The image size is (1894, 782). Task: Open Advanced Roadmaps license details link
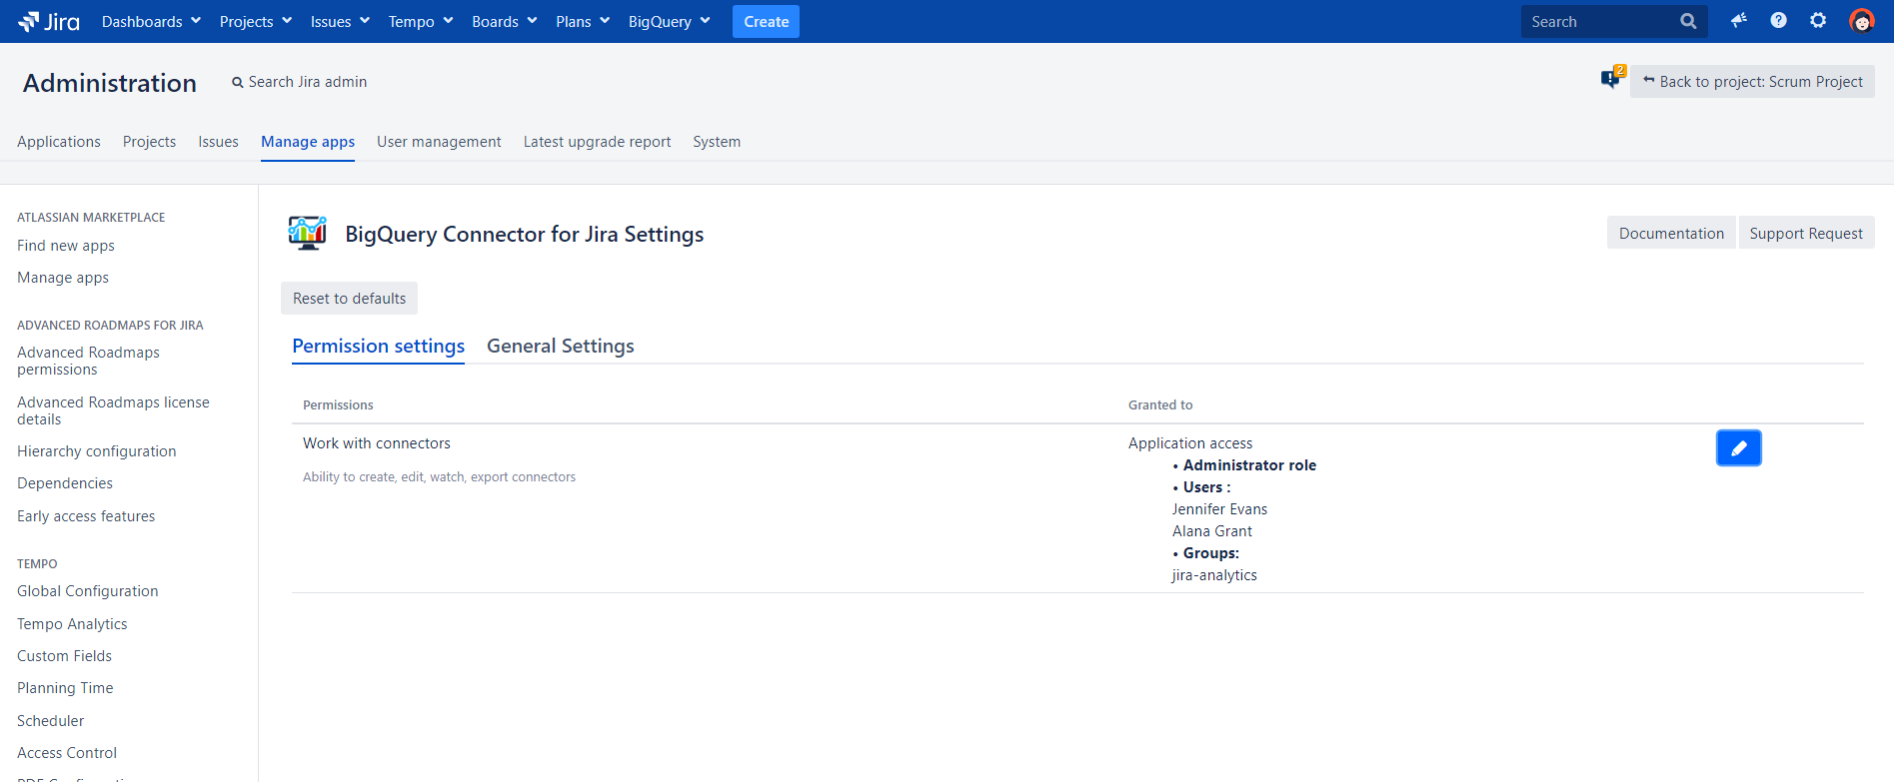[113, 410]
